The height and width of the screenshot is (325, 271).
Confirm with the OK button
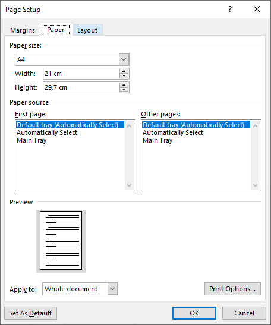tap(194, 313)
